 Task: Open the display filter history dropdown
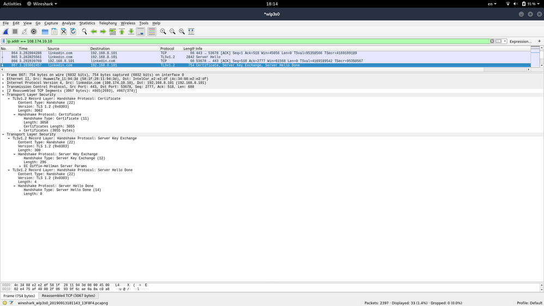(505, 41)
